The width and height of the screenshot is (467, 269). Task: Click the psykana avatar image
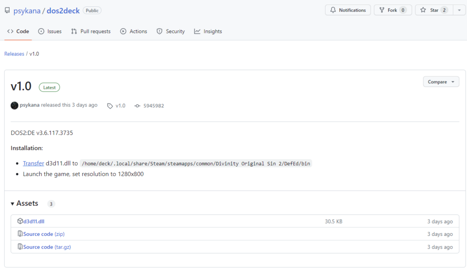pyautogui.click(x=14, y=105)
